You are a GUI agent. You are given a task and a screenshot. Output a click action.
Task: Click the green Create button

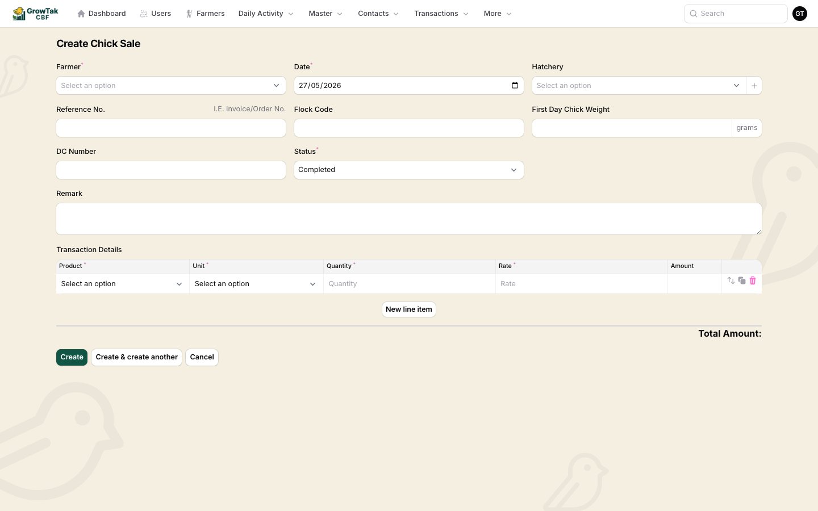pos(72,357)
